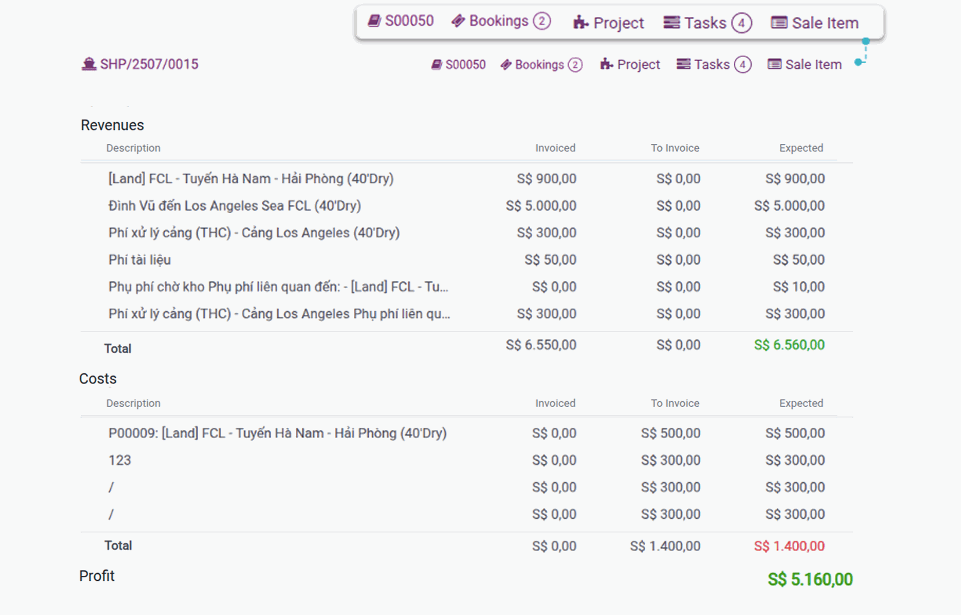
Task: Click the Bookings count badge in the small bar
Action: [x=575, y=65]
